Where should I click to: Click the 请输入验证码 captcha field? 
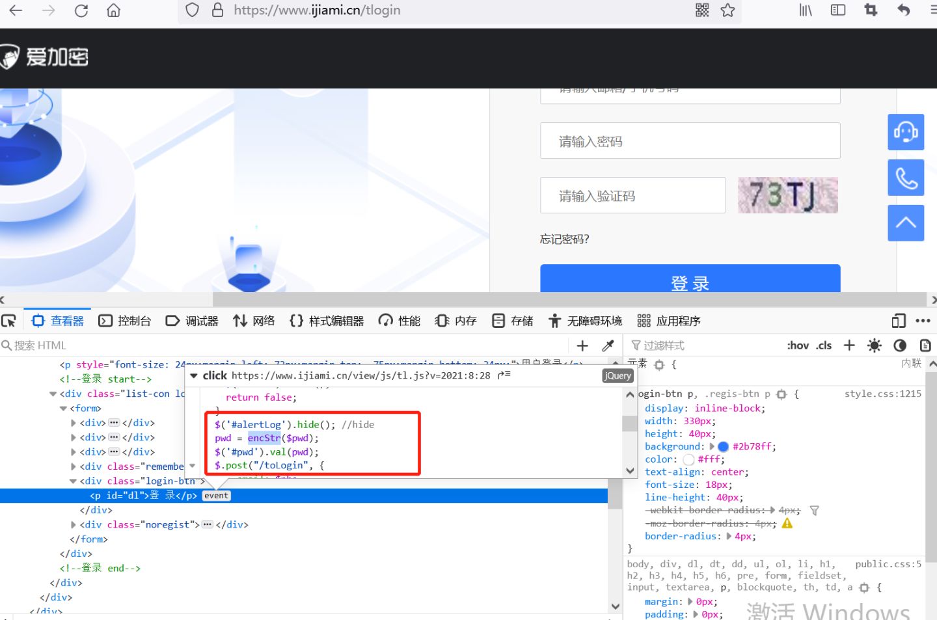[633, 195]
